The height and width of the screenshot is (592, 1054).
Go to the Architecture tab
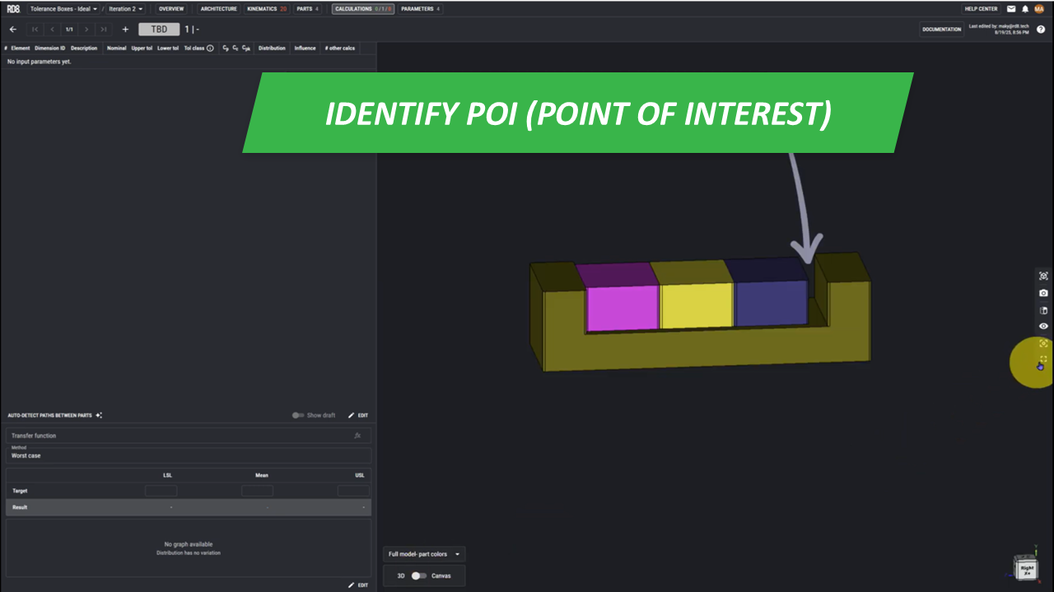click(218, 9)
